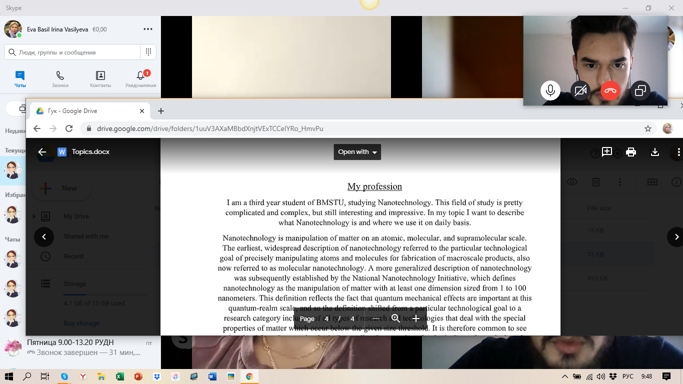The width and height of the screenshot is (683, 384).
Task: Open the 'Open with' dropdown
Action: [357, 152]
